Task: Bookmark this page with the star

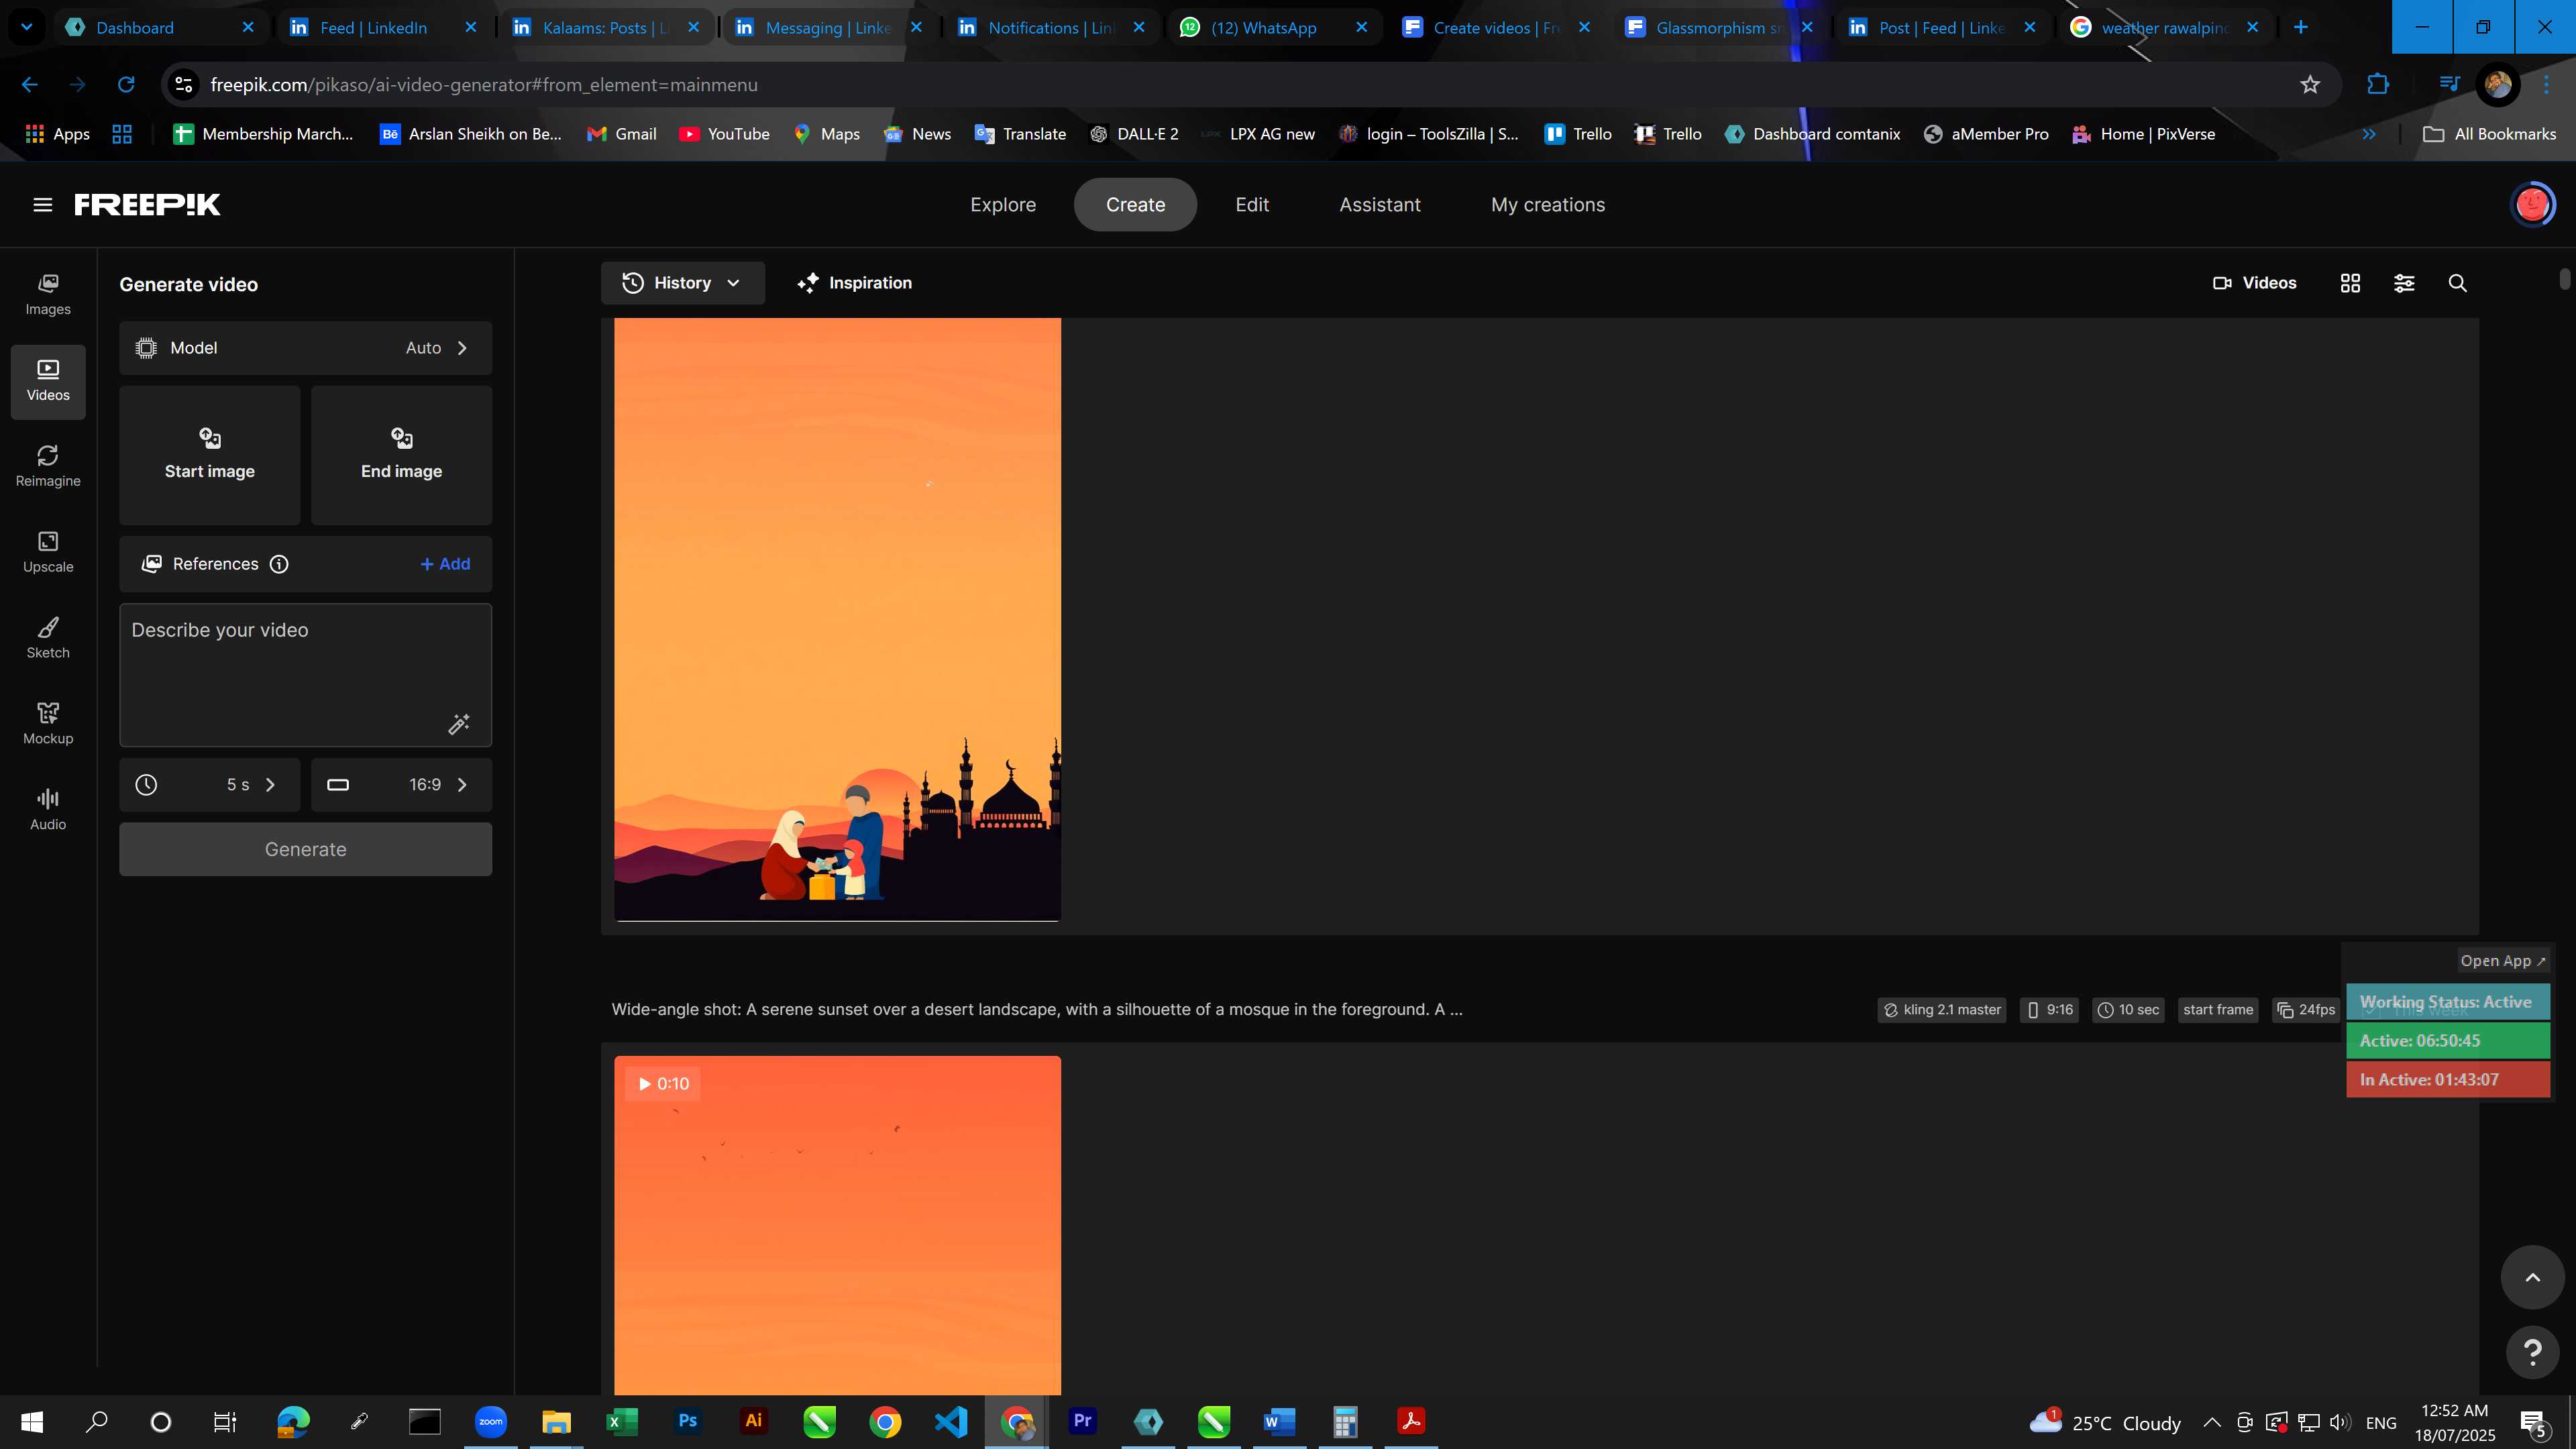Action: pos(2309,85)
